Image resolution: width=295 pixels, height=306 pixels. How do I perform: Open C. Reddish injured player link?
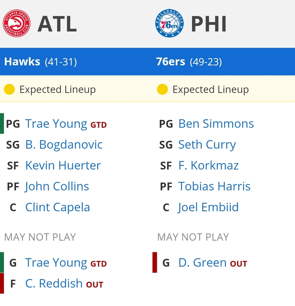[x=54, y=283]
